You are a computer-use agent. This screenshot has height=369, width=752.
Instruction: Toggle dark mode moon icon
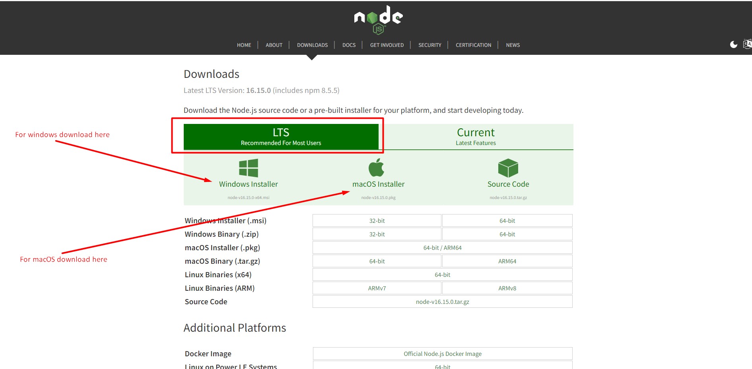tap(733, 44)
